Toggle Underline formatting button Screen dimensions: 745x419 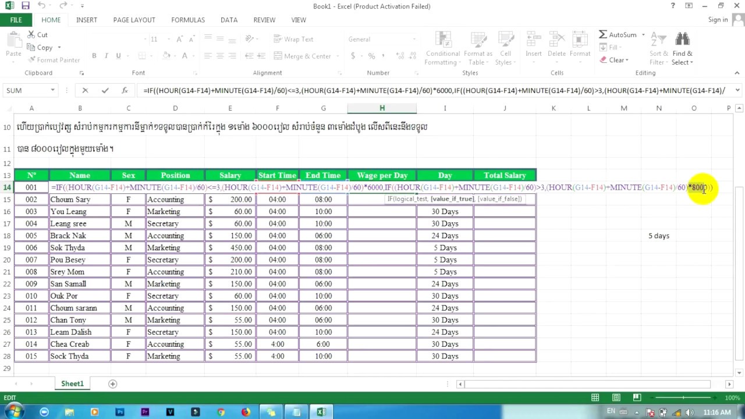pyautogui.click(x=118, y=56)
